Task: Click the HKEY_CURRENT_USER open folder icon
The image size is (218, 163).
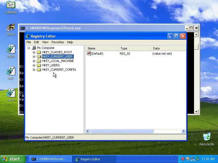Action: tap(39, 57)
